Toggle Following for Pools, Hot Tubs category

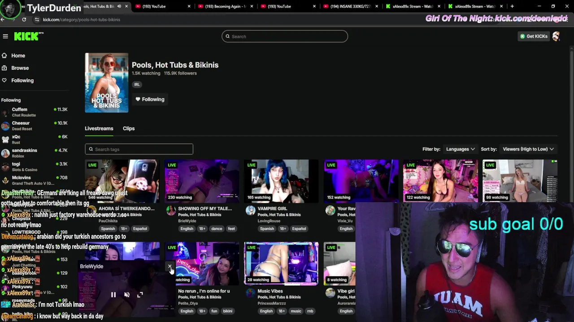[x=150, y=99]
